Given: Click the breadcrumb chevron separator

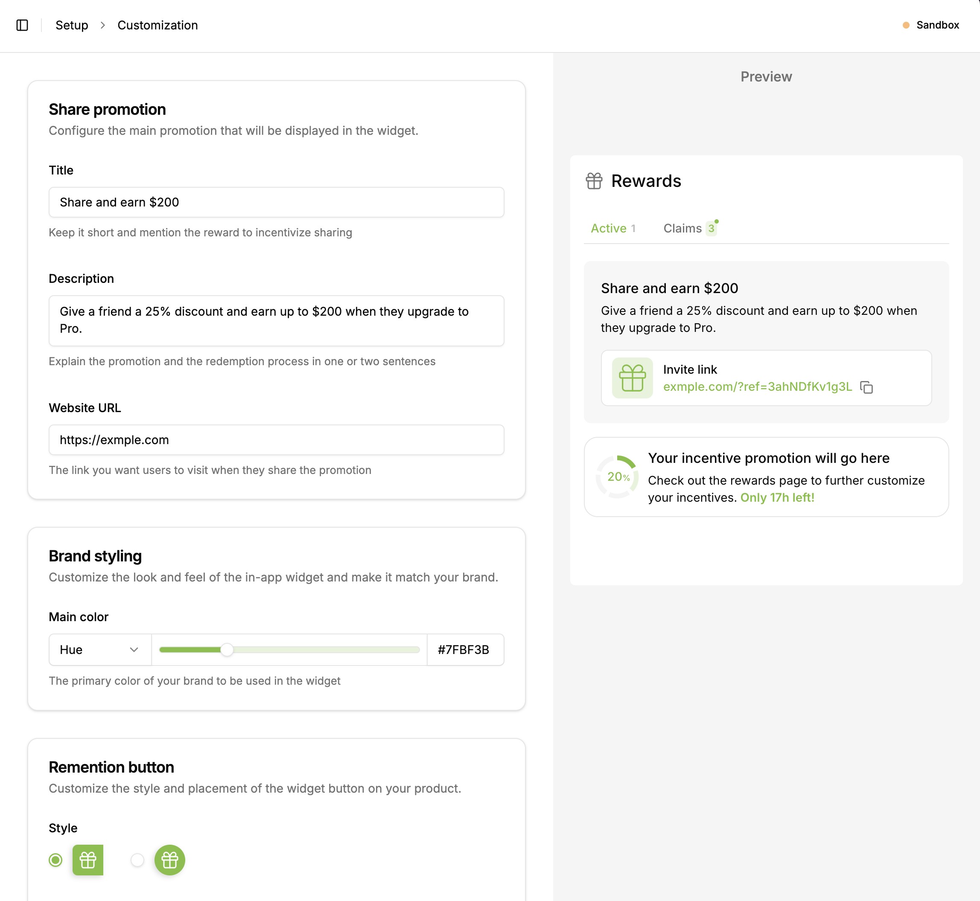Looking at the screenshot, I should click(x=102, y=25).
